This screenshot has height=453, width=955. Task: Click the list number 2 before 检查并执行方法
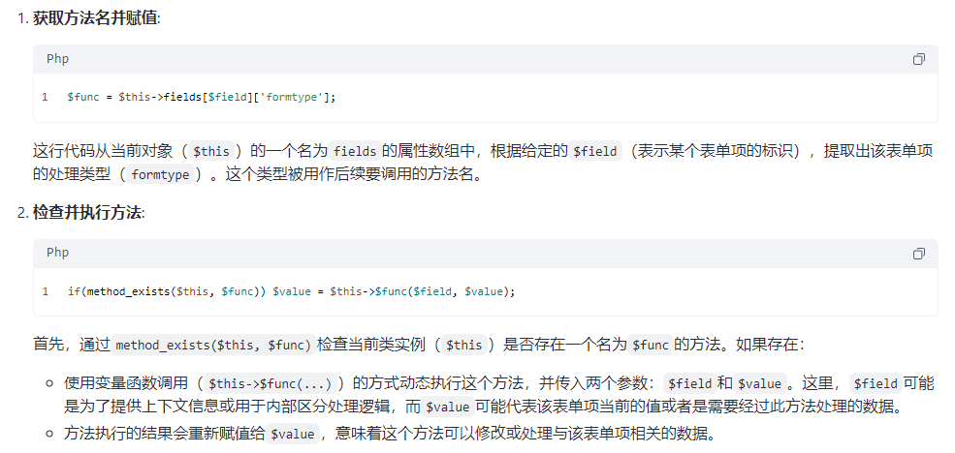(x=21, y=212)
